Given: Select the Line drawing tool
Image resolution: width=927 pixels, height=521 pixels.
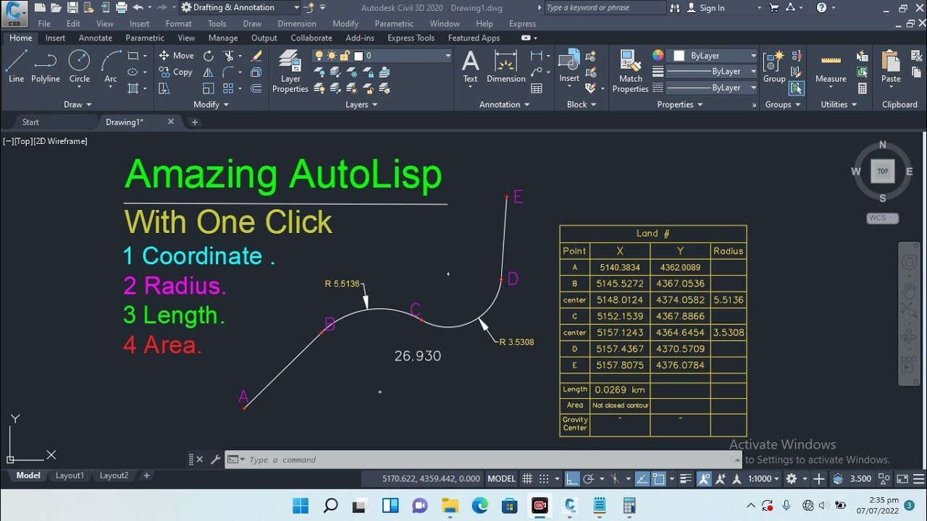Looking at the screenshot, I should (x=16, y=67).
